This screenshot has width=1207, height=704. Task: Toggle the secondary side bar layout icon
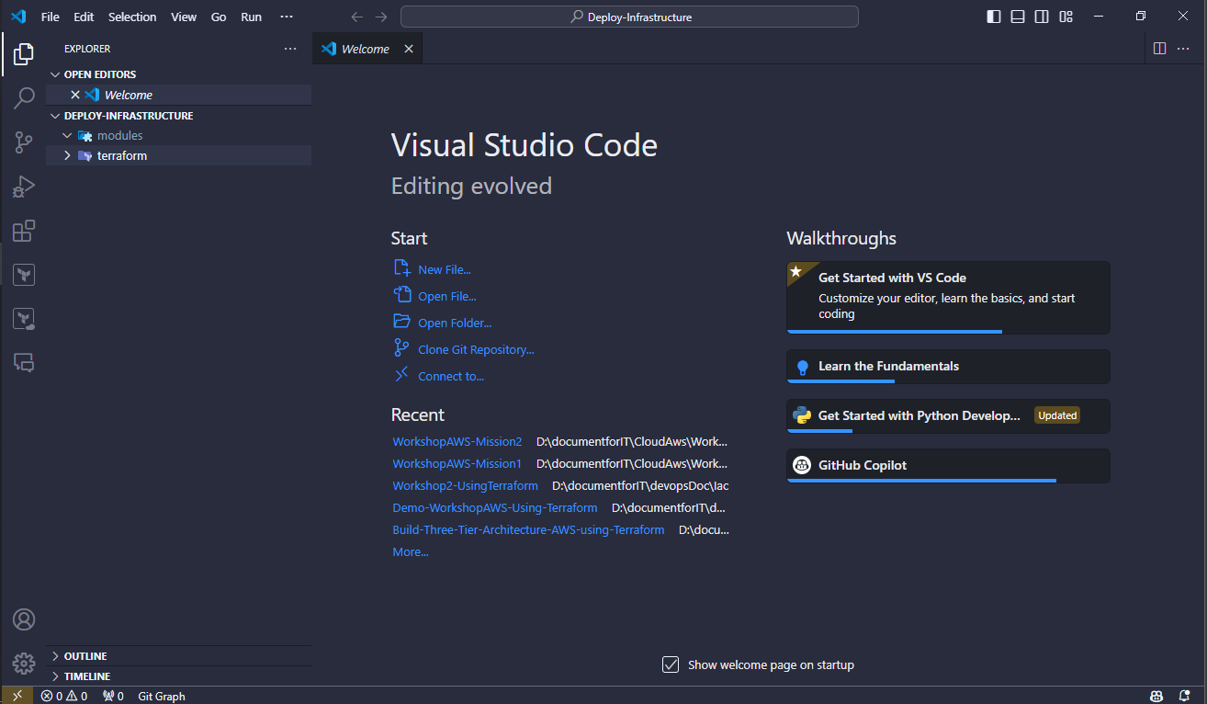point(1042,17)
